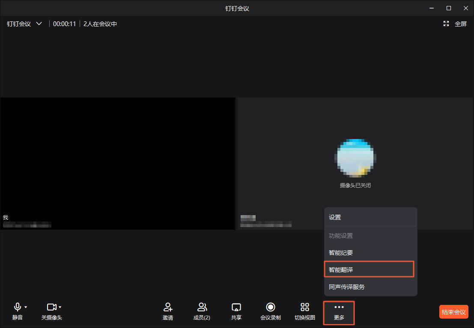The image size is (474, 328).
Task: Open camera options arrow beside 关摄像头
Action: (x=60, y=307)
